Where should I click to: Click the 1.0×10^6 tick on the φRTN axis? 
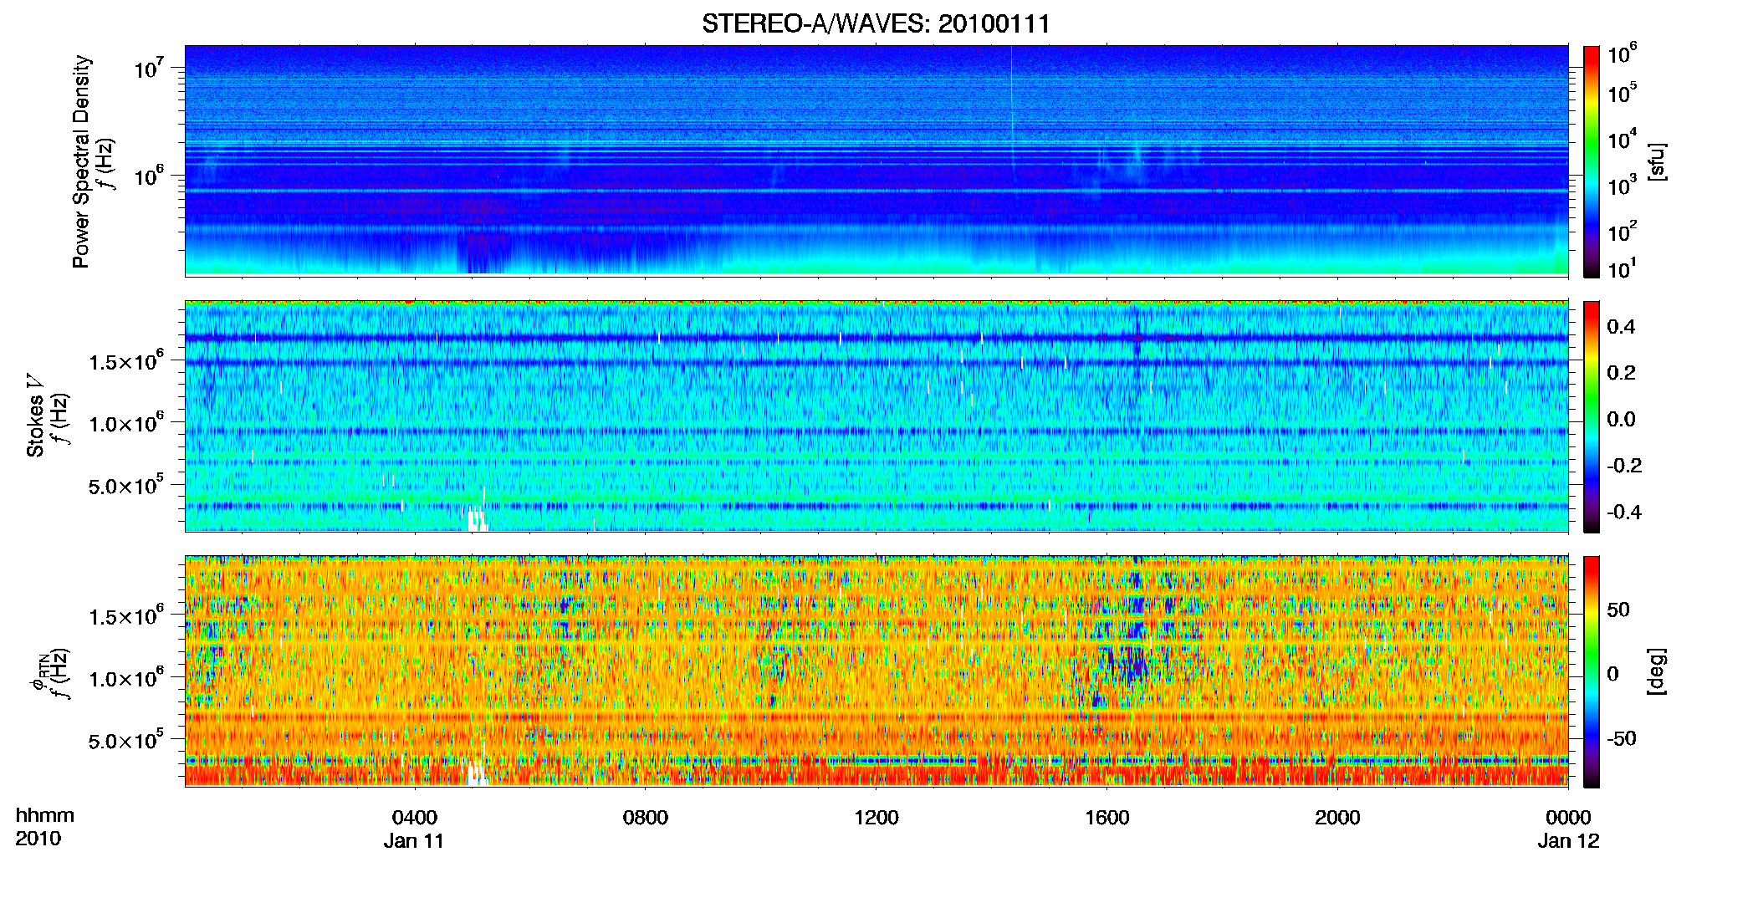(x=126, y=677)
